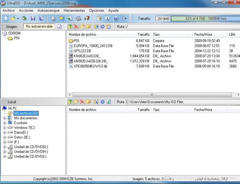Open an image file with the Open icon
This screenshot has height=184, width=240.
[x=13, y=19]
